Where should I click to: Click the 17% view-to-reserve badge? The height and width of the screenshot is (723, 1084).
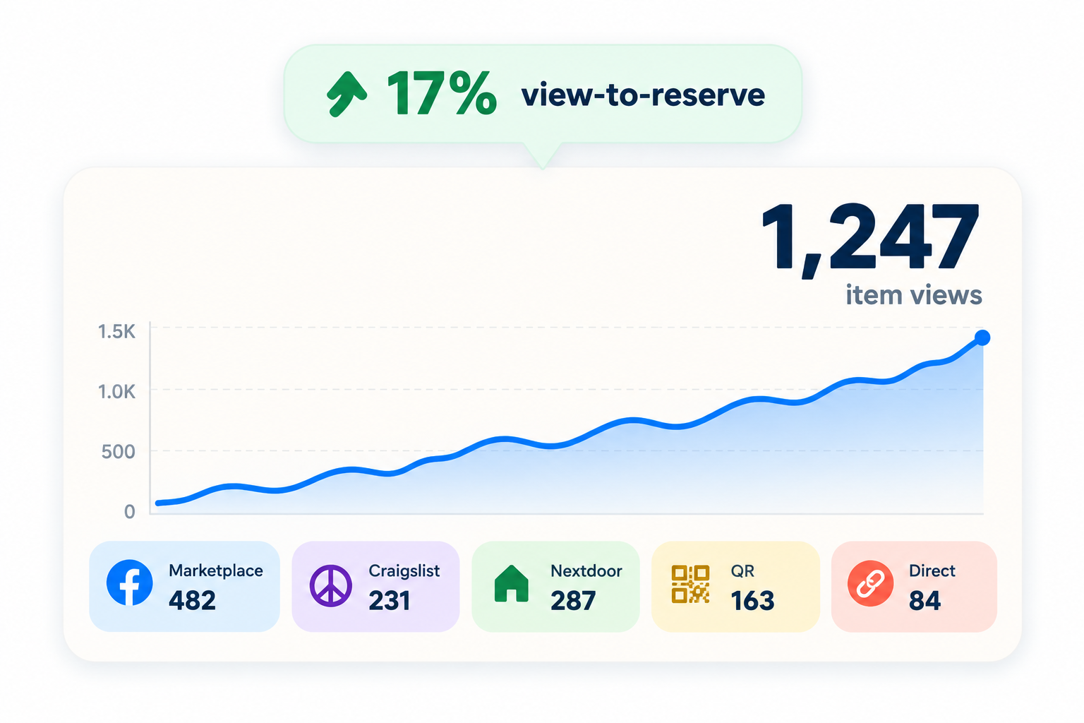pos(543,94)
